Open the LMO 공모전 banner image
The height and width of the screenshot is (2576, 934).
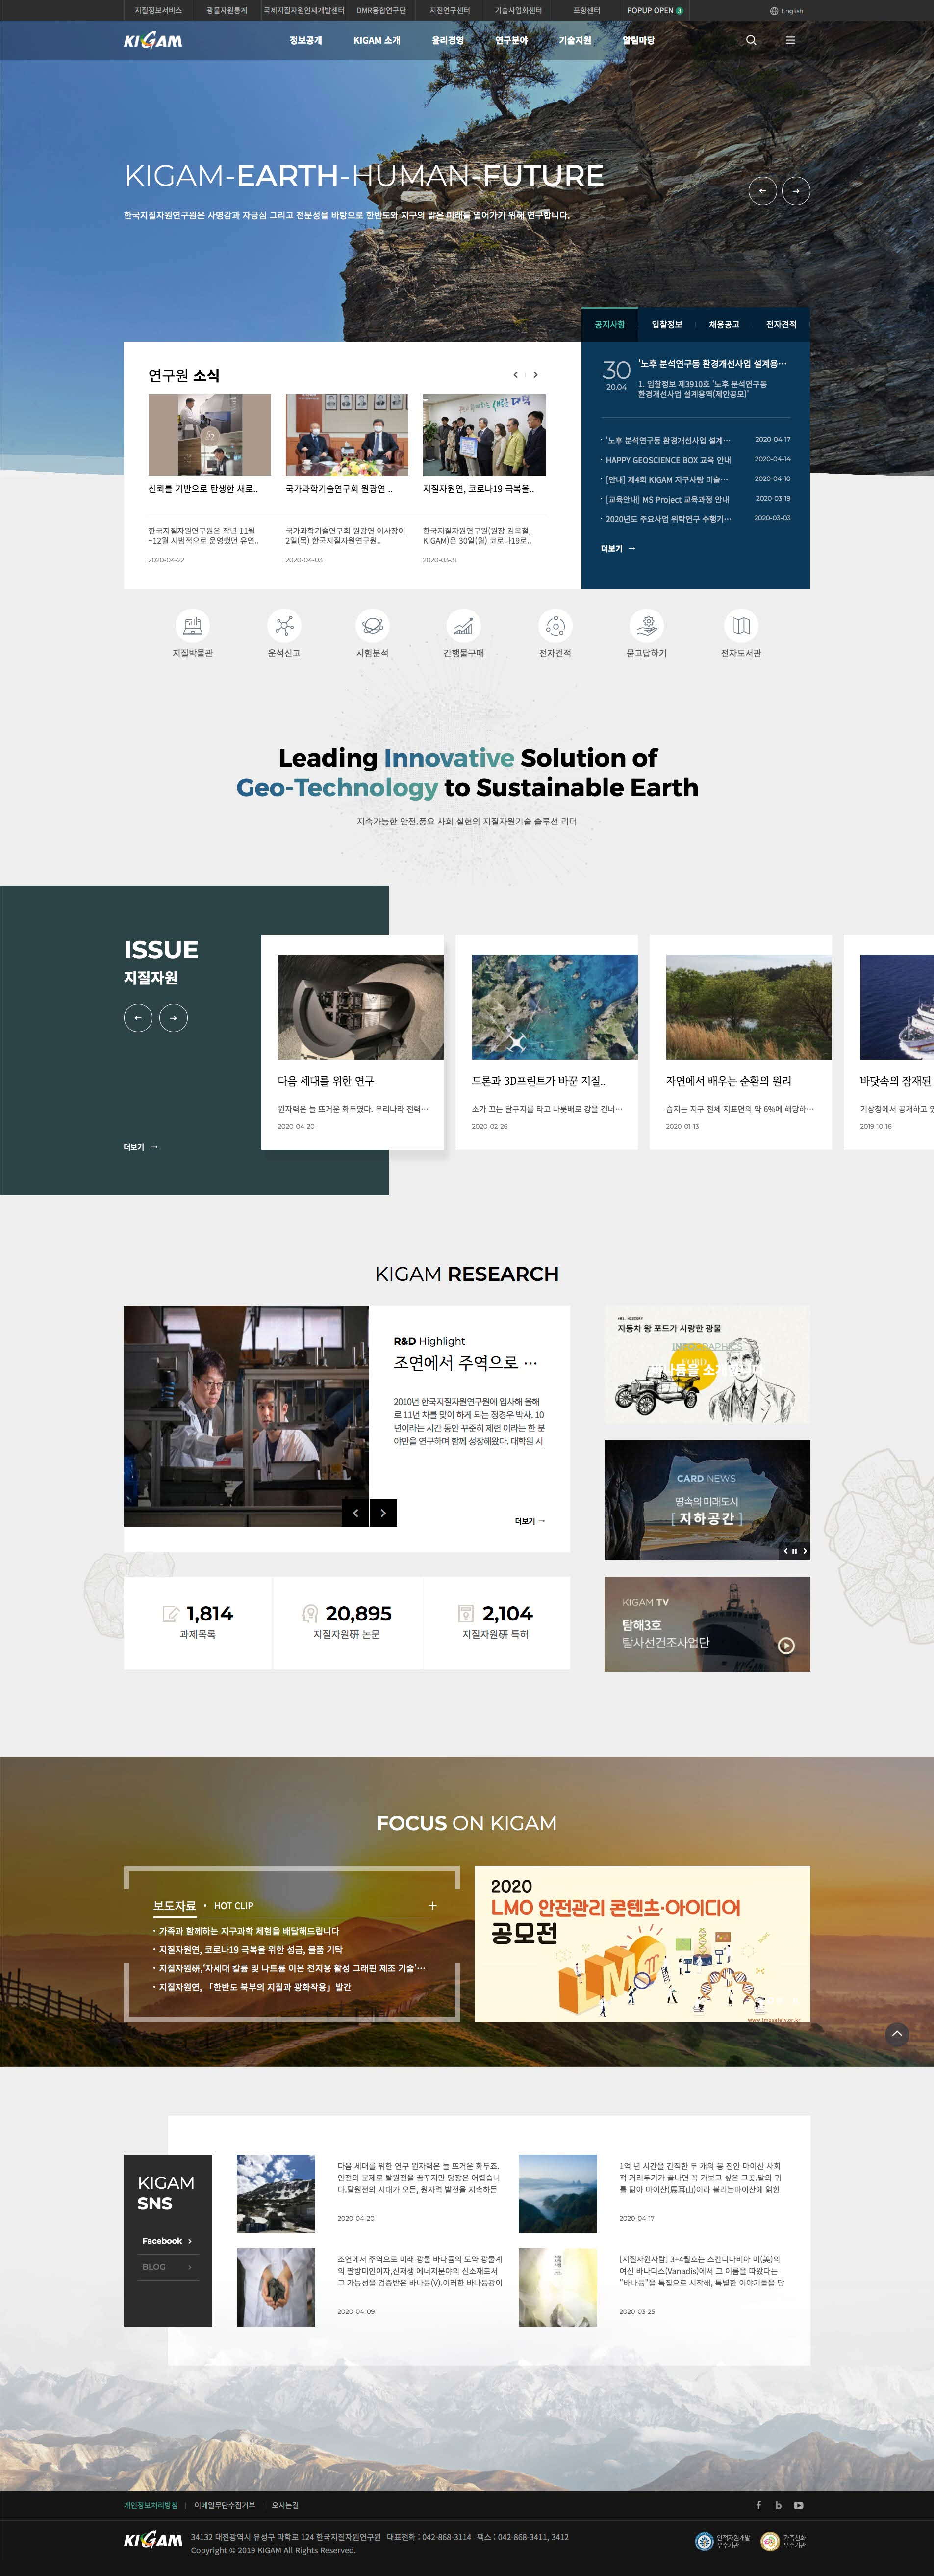641,1944
